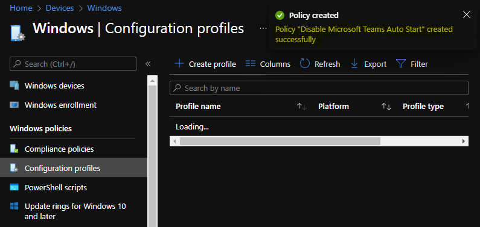This screenshot has height=227, width=480.
Task: Click the green success checkmark icon
Action: pos(279,15)
